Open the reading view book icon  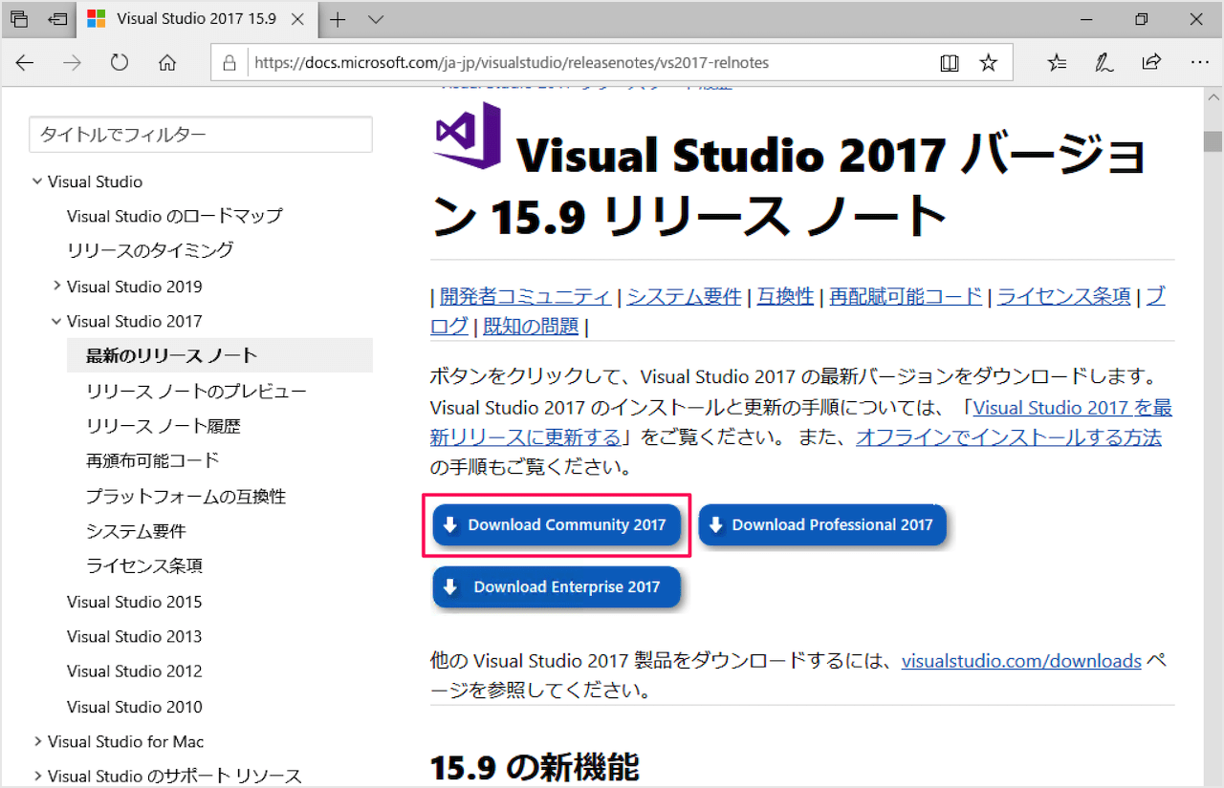(x=949, y=63)
